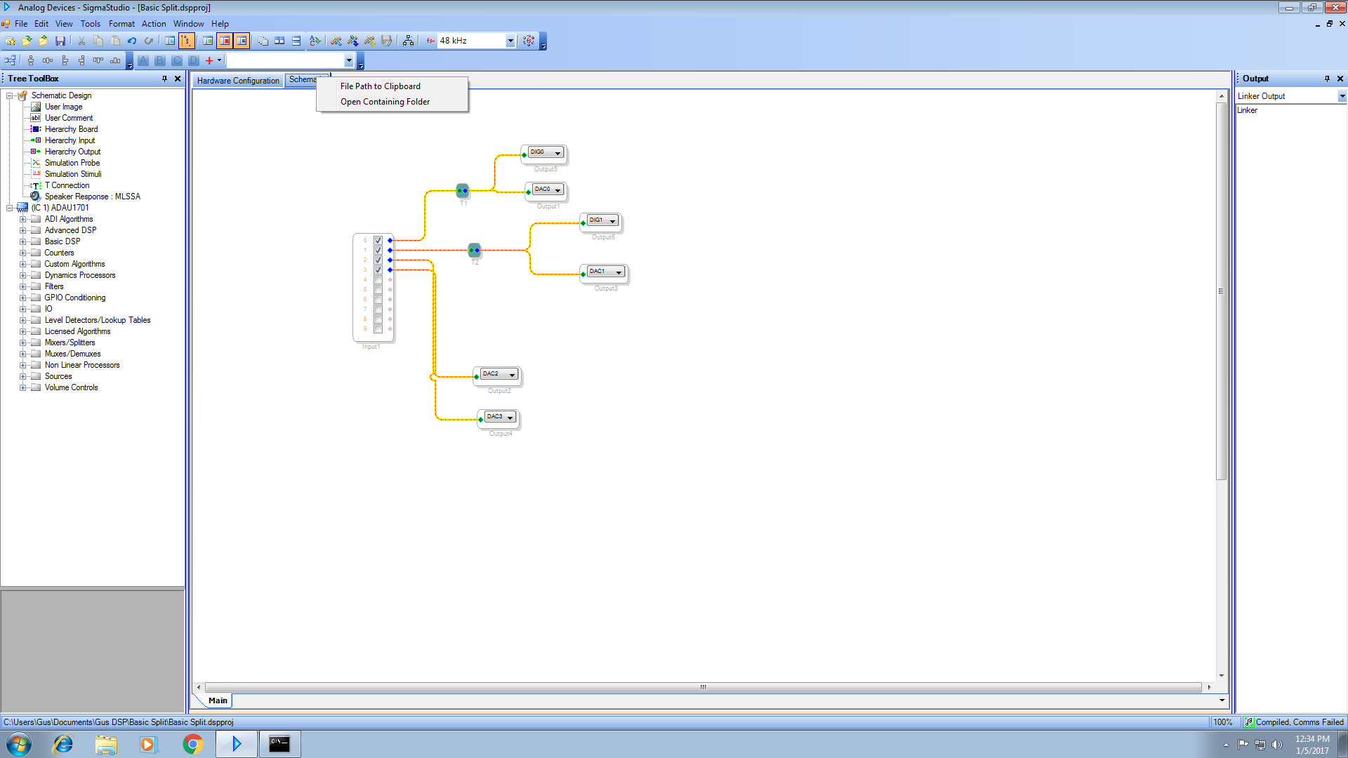The width and height of the screenshot is (1348, 758).
Task: Click the letter D toolbar button
Action: tap(194, 60)
